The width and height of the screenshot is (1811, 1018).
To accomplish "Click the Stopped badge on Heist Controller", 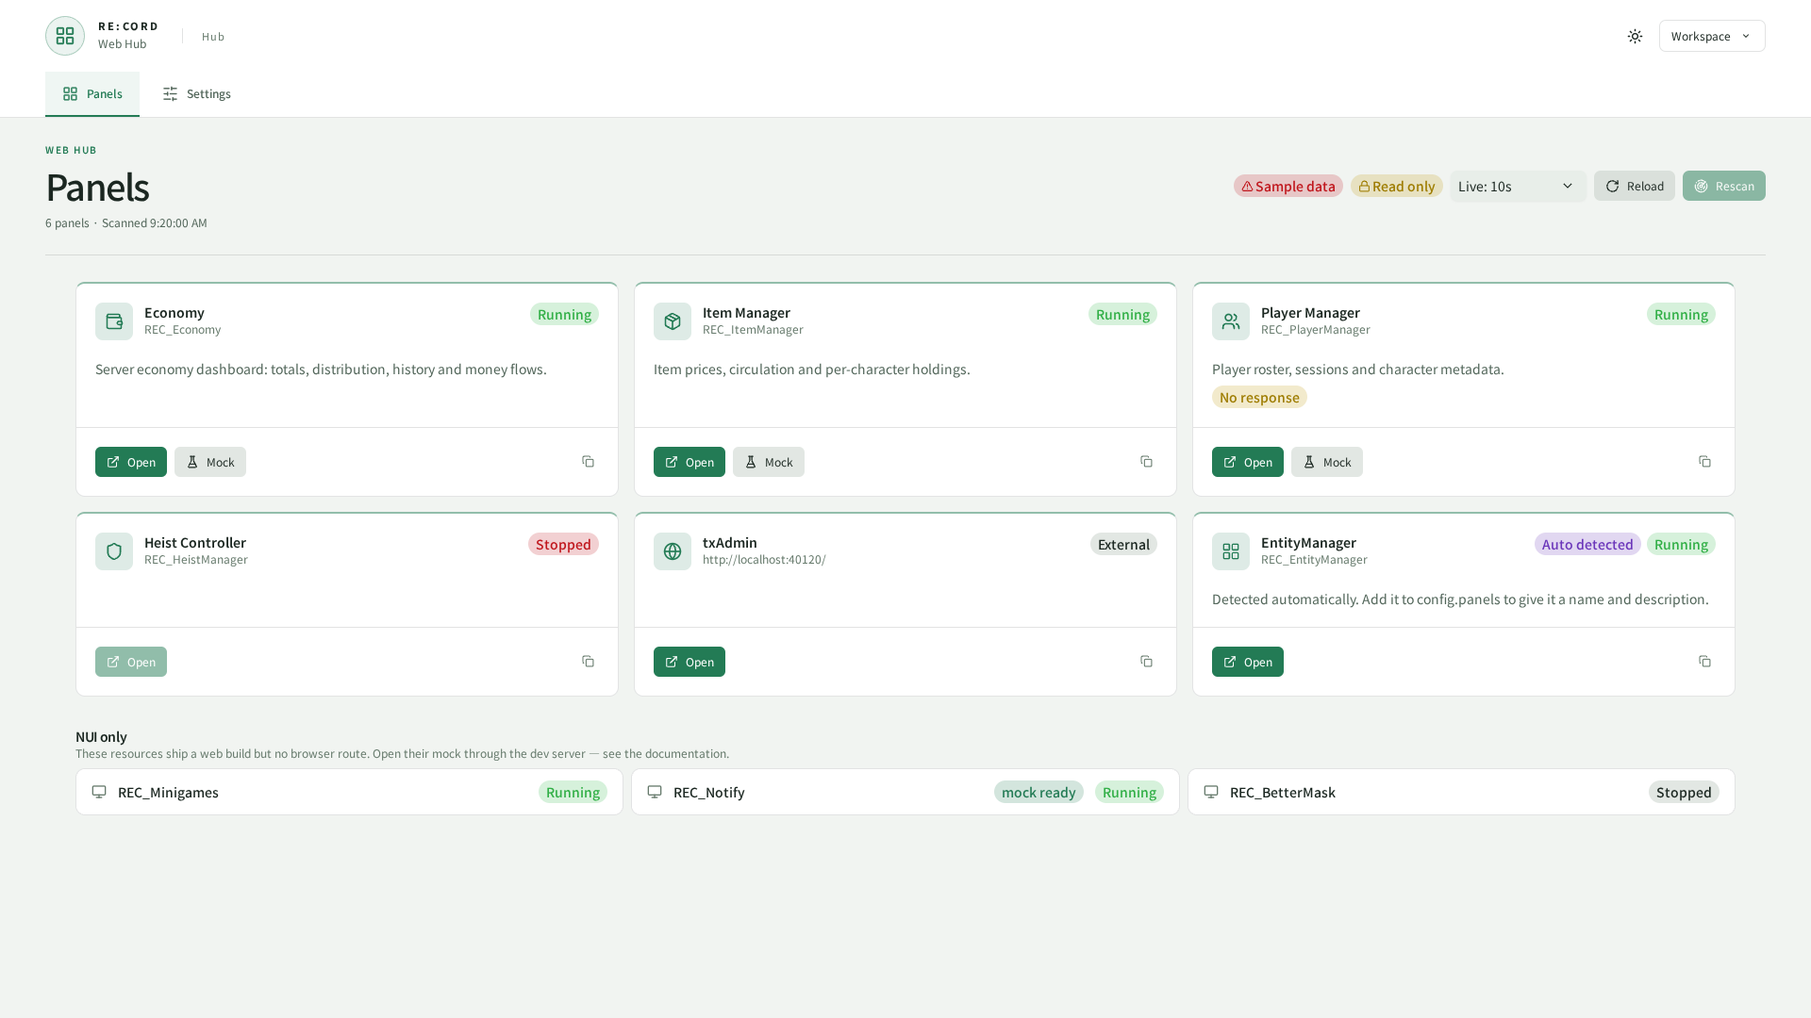I will pos(563,544).
